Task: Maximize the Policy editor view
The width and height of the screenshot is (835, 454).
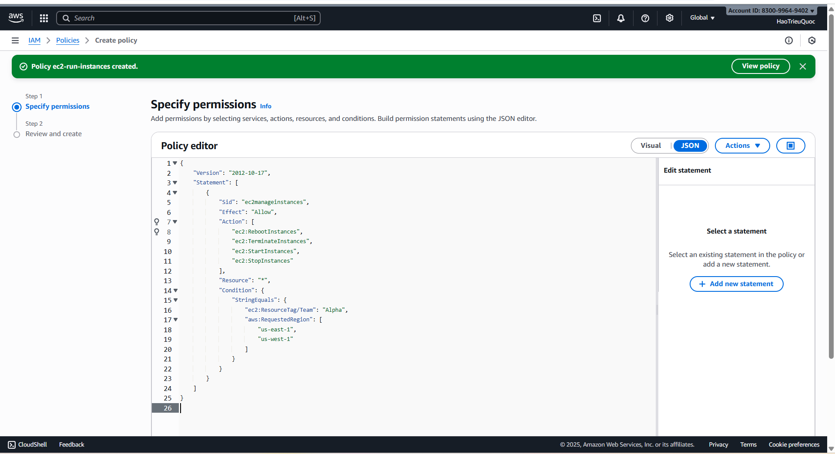Action: coord(791,145)
